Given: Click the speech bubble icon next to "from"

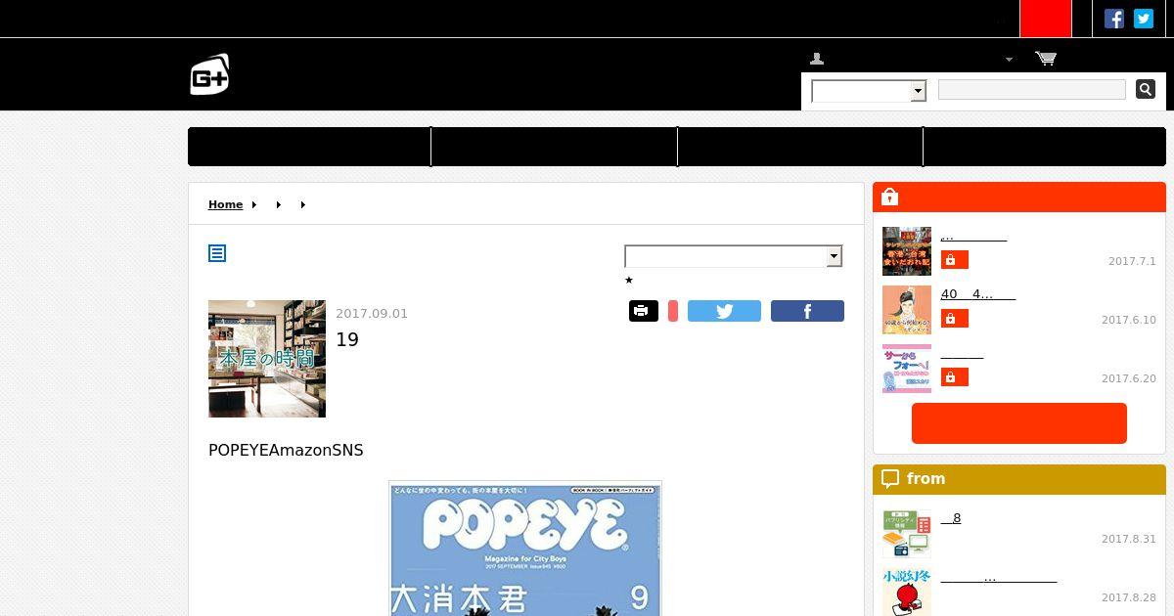Looking at the screenshot, I should click(x=890, y=479).
